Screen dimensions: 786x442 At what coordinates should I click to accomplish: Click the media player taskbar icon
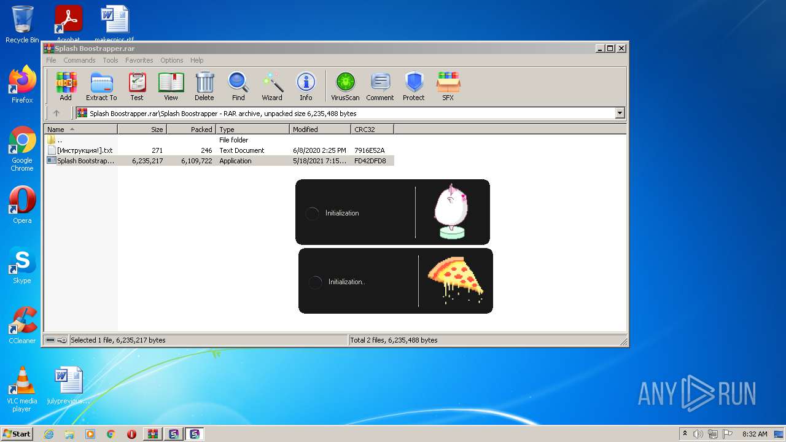pos(90,434)
